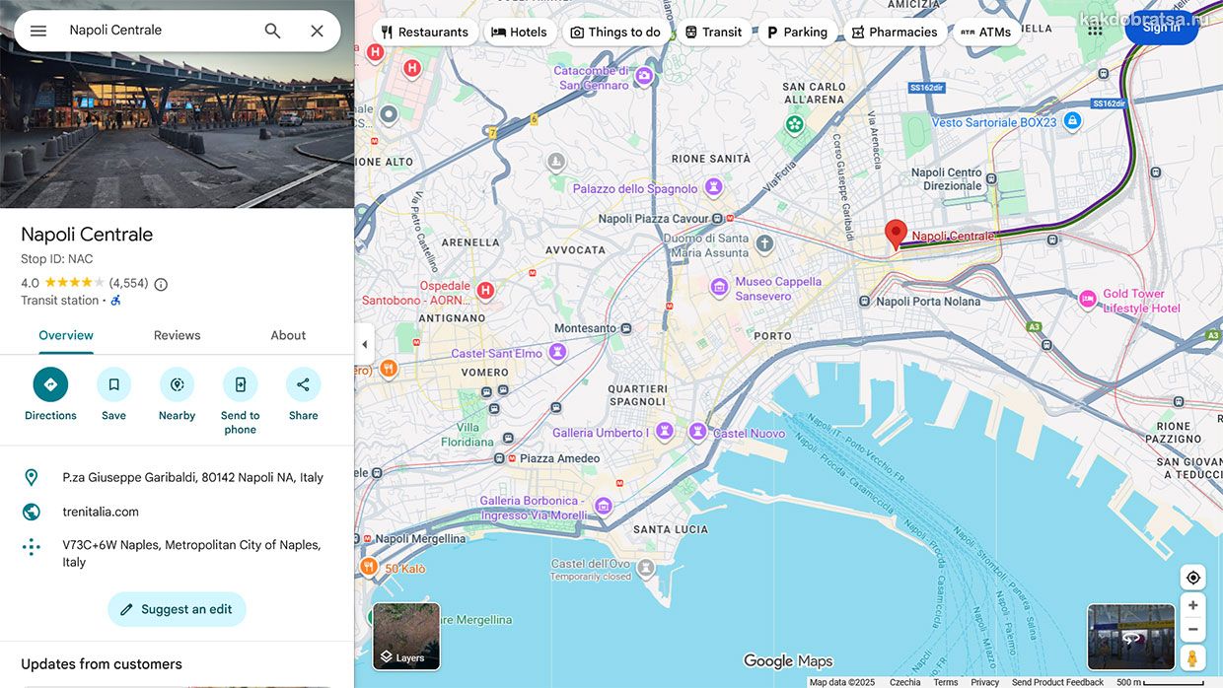Open the Layers map type switcher
The image size is (1223, 688).
[x=406, y=637]
